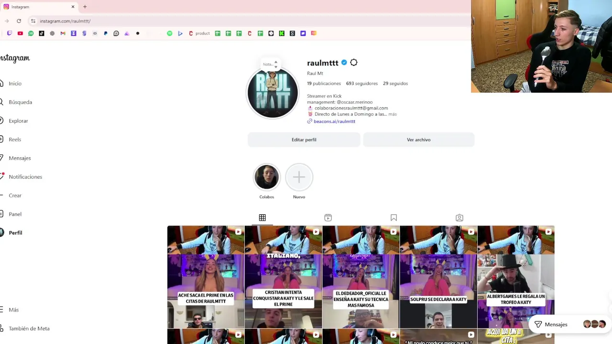Click the browser reload button

19,21
